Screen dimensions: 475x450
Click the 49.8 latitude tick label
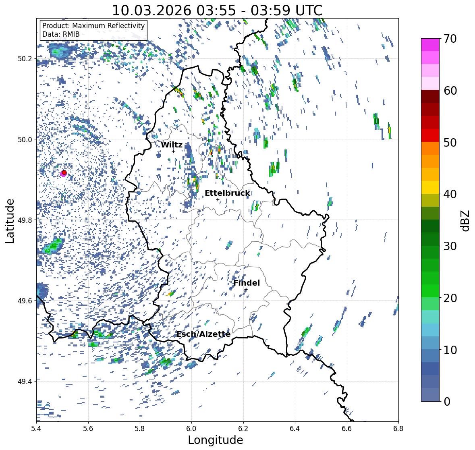25,220
